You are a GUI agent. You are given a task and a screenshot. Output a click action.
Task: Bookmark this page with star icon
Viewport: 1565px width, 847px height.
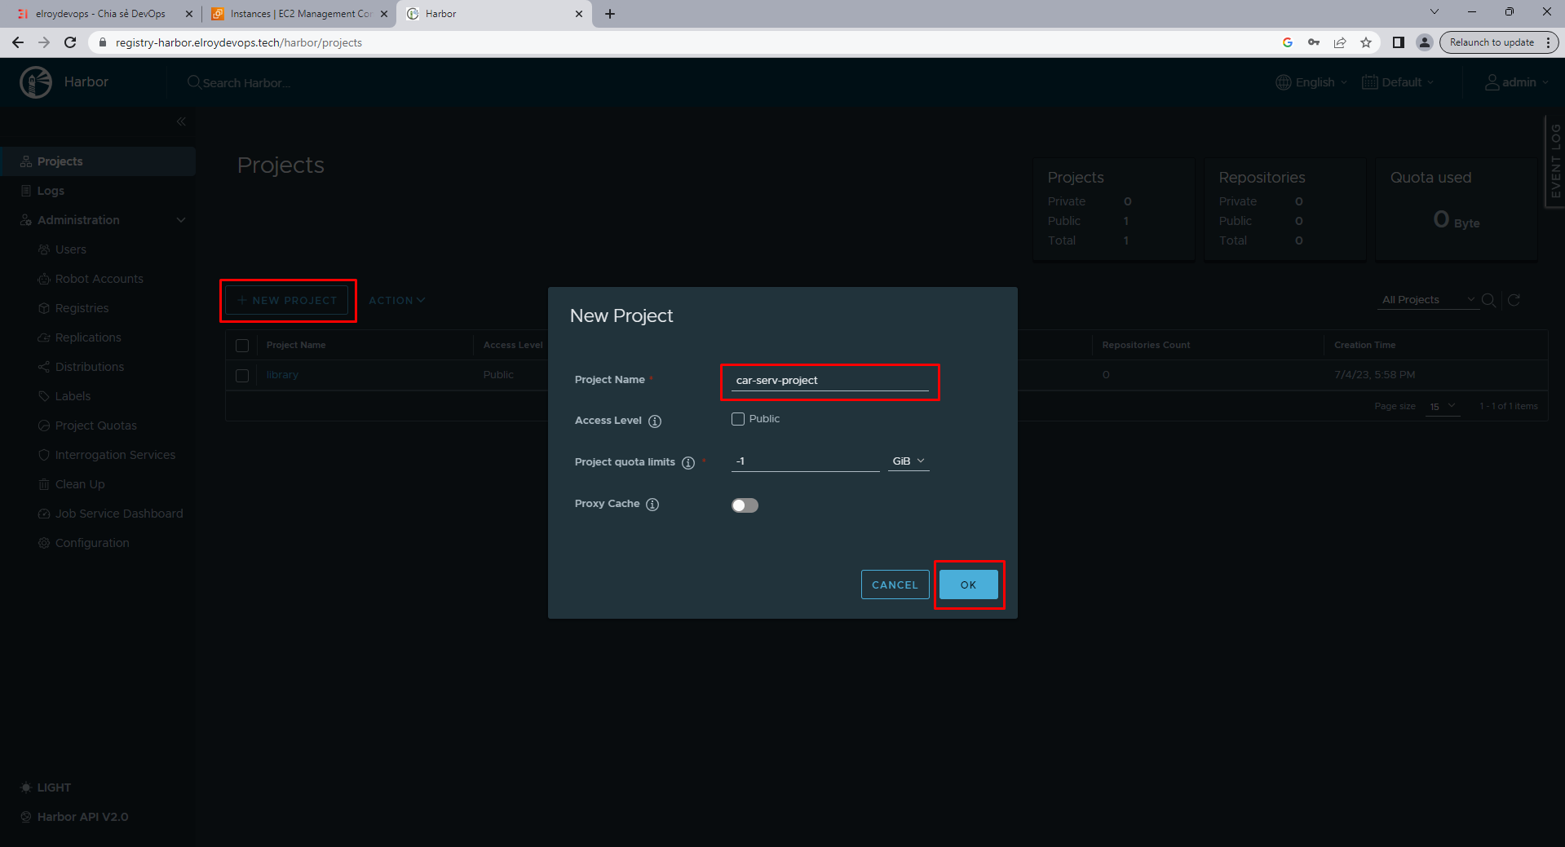click(x=1366, y=42)
